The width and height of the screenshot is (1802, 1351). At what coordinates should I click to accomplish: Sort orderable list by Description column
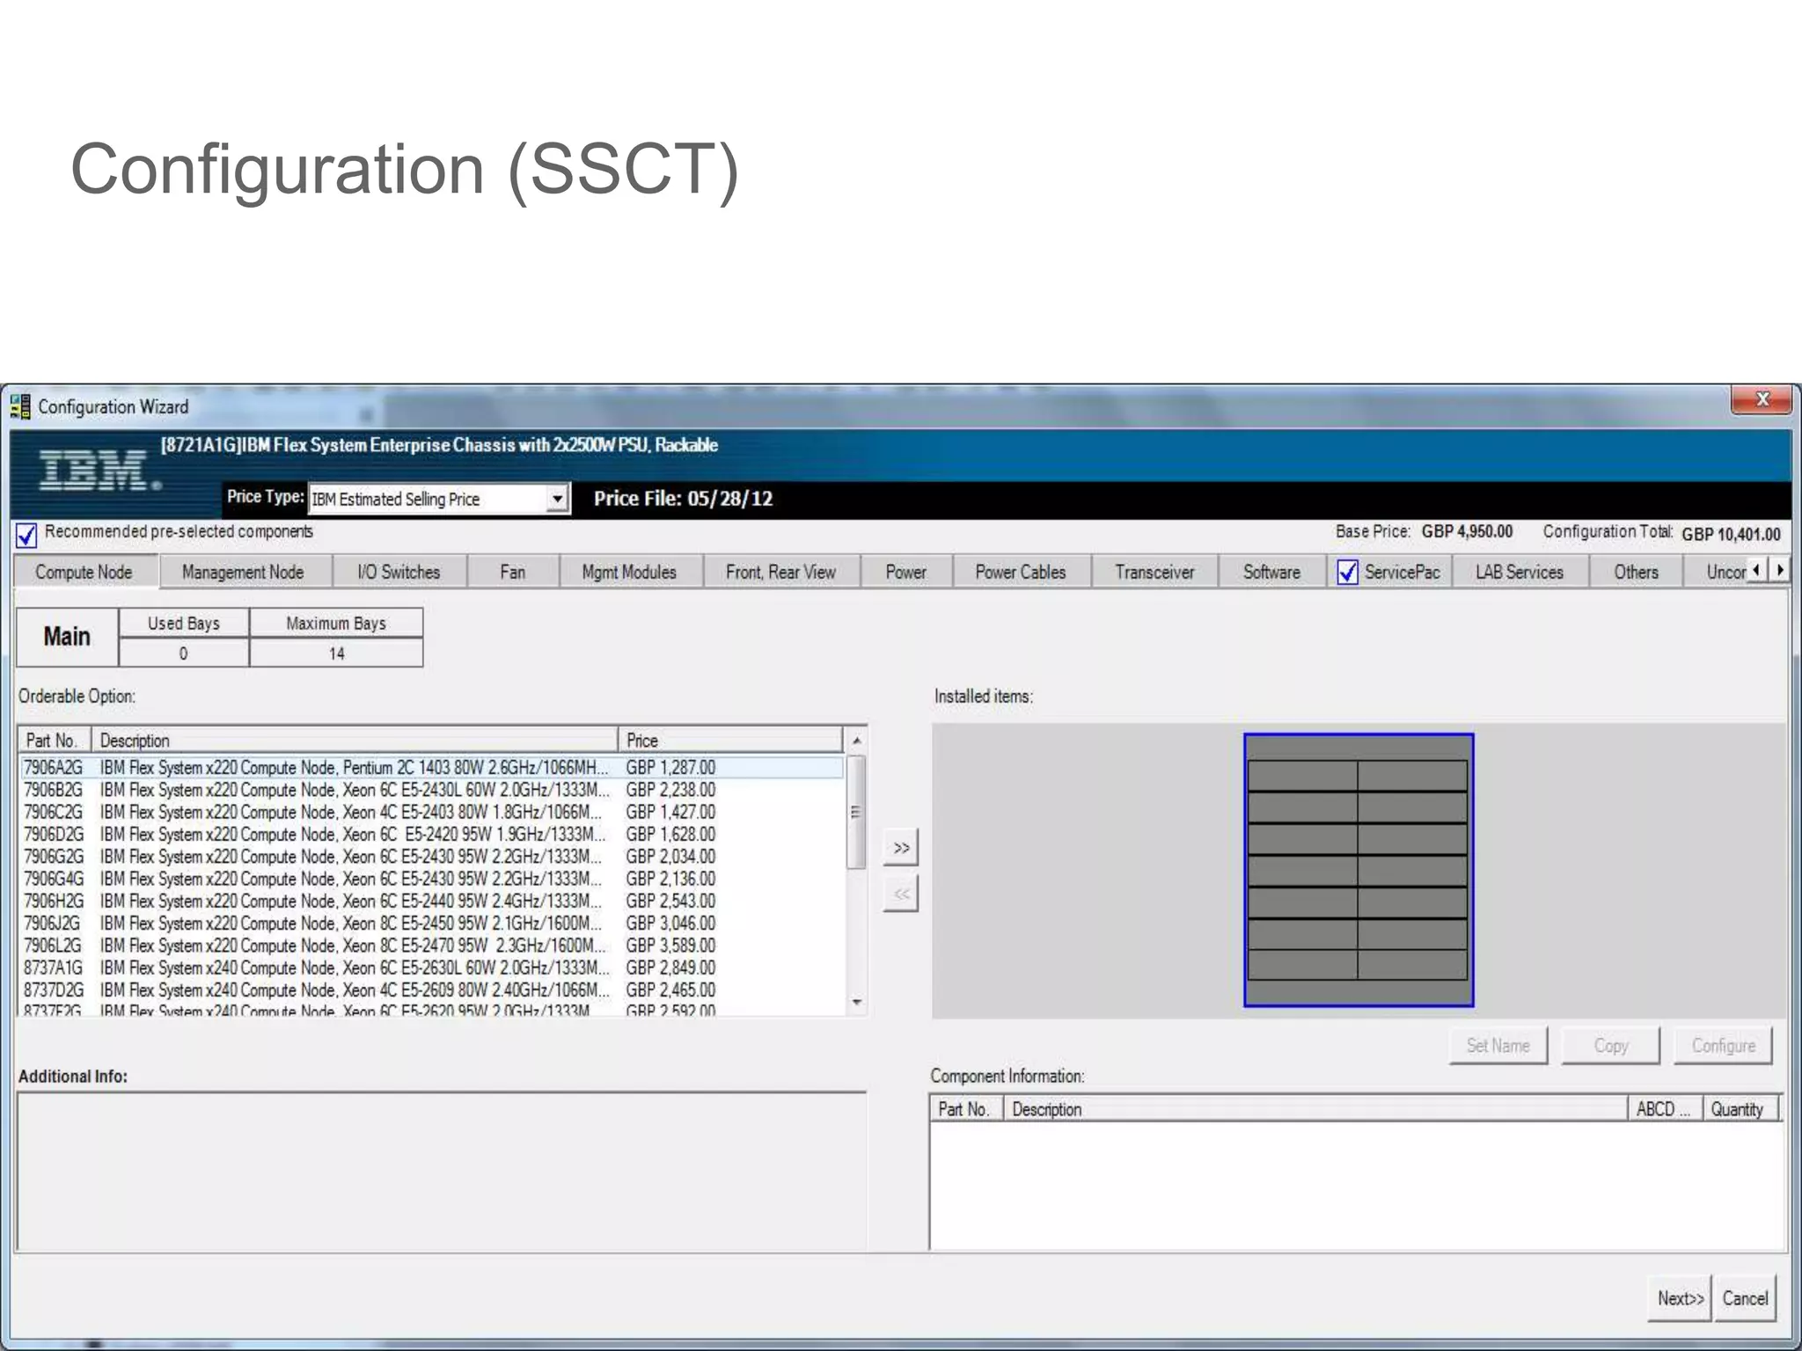(x=355, y=741)
